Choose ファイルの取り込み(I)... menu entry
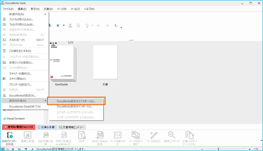The width and height of the screenshot is (263, 151). tap(25, 19)
